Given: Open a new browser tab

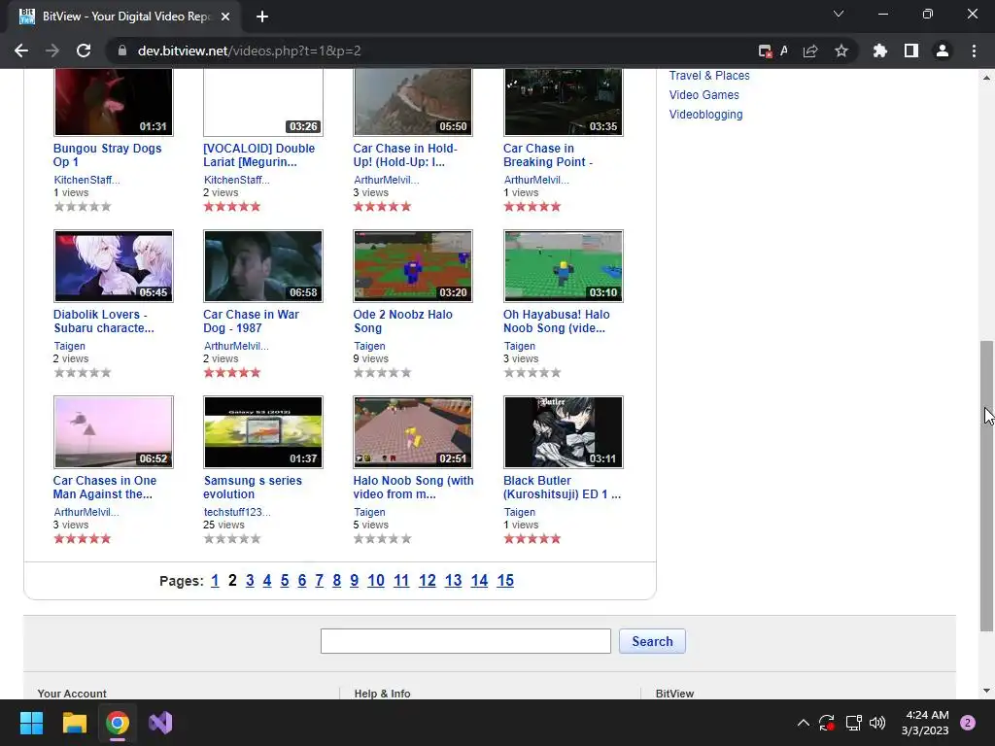Looking at the screenshot, I should click(262, 17).
